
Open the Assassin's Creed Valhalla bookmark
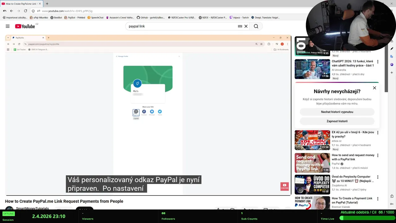pyautogui.click(x=120, y=18)
